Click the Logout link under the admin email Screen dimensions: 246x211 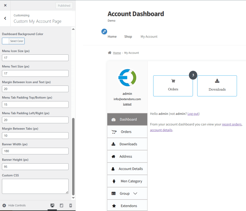(127, 104)
